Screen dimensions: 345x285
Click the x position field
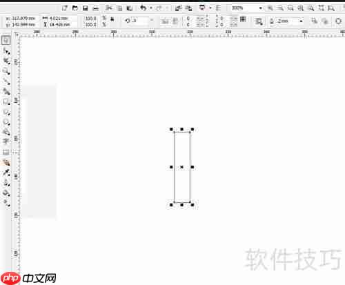point(23,18)
